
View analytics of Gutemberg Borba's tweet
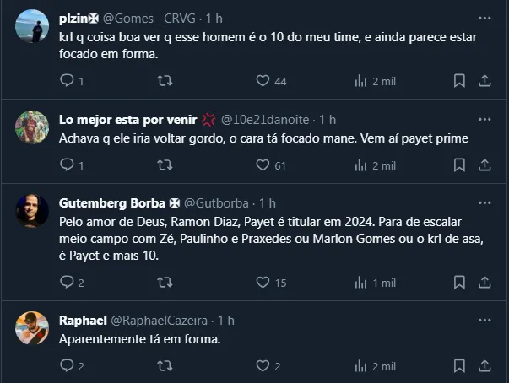pyautogui.click(x=361, y=283)
